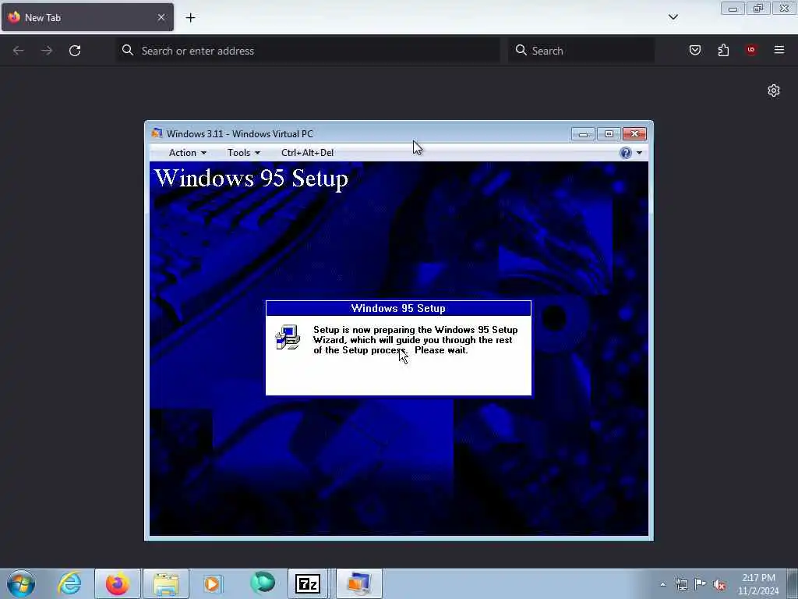Show hidden tray icons arrow
The height and width of the screenshot is (599, 798).
click(x=662, y=585)
